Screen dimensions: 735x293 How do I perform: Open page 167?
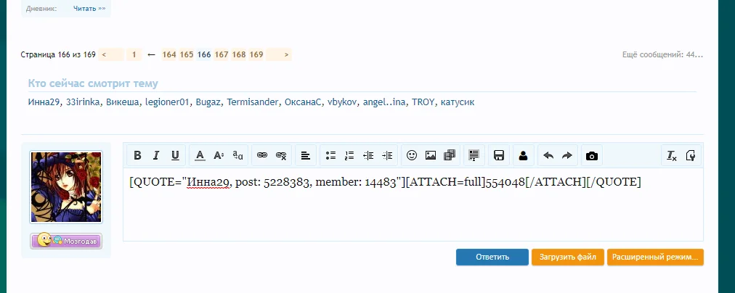222,55
